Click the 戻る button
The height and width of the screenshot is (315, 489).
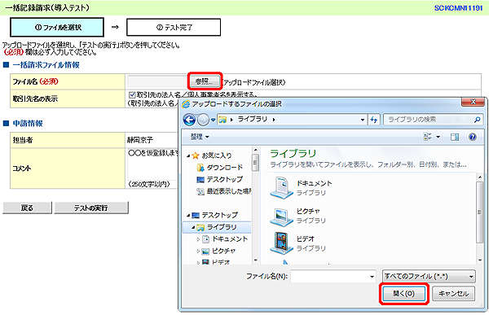click(27, 208)
